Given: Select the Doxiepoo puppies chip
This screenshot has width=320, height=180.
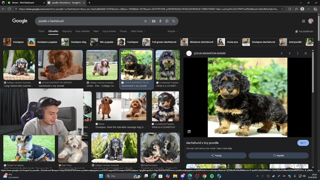Looking at the screenshot, I should click(x=43, y=42).
